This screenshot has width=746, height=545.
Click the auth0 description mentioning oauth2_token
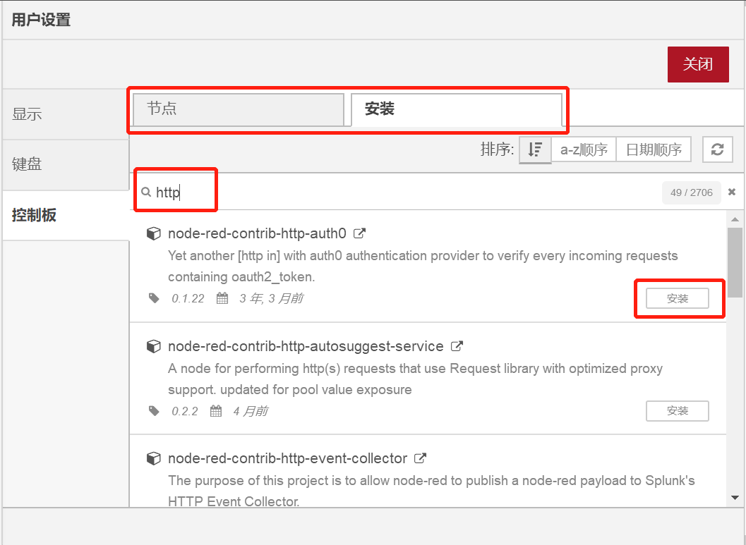(x=423, y=266)
